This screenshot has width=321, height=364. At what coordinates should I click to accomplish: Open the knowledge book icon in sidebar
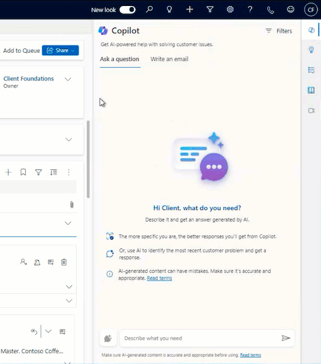point(311,90)
